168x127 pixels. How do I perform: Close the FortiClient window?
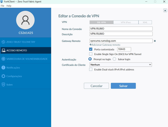(x=164, y=2)
